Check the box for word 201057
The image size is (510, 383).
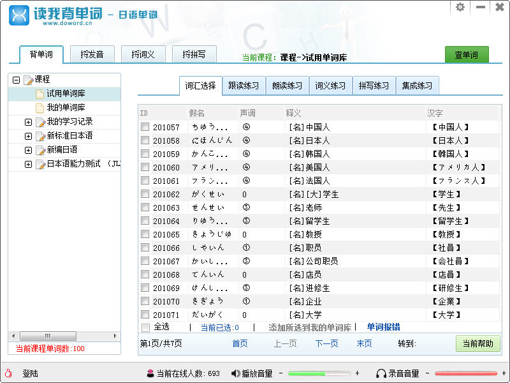pyautogui.click(x=145, y=127)
